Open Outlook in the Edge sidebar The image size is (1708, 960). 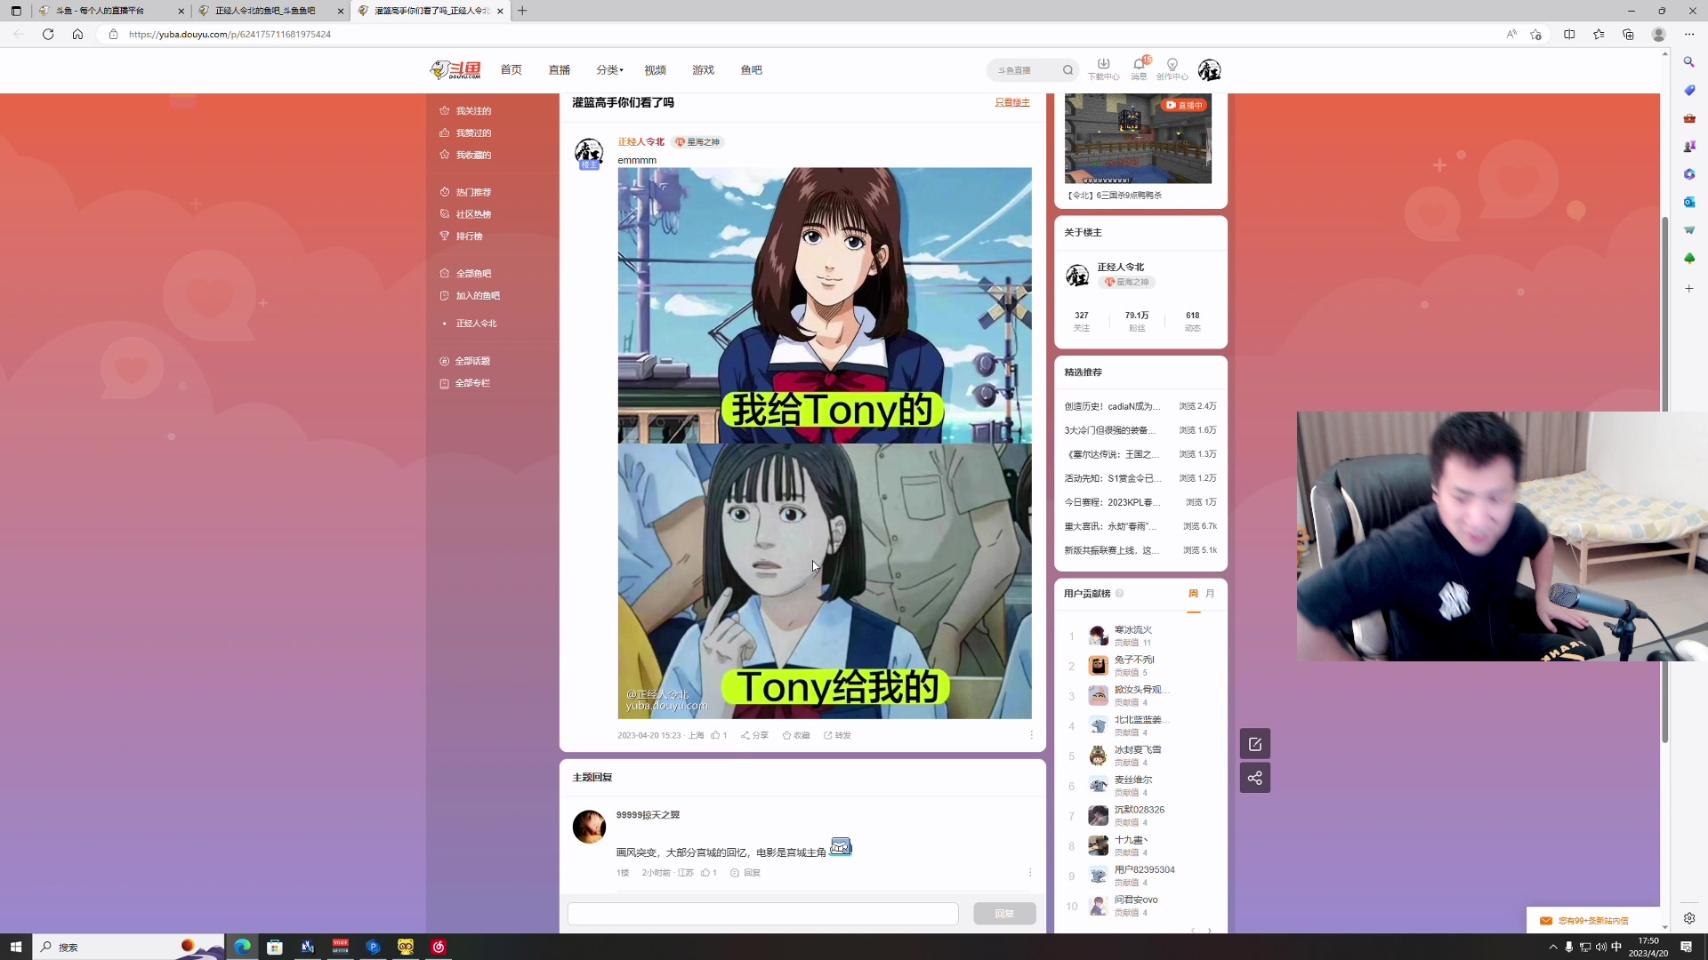tap(1688, 202)
